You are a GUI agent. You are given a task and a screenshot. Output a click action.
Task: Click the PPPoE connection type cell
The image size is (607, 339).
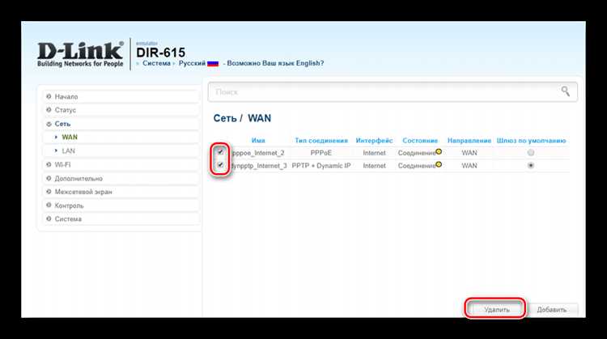point(321,153)
